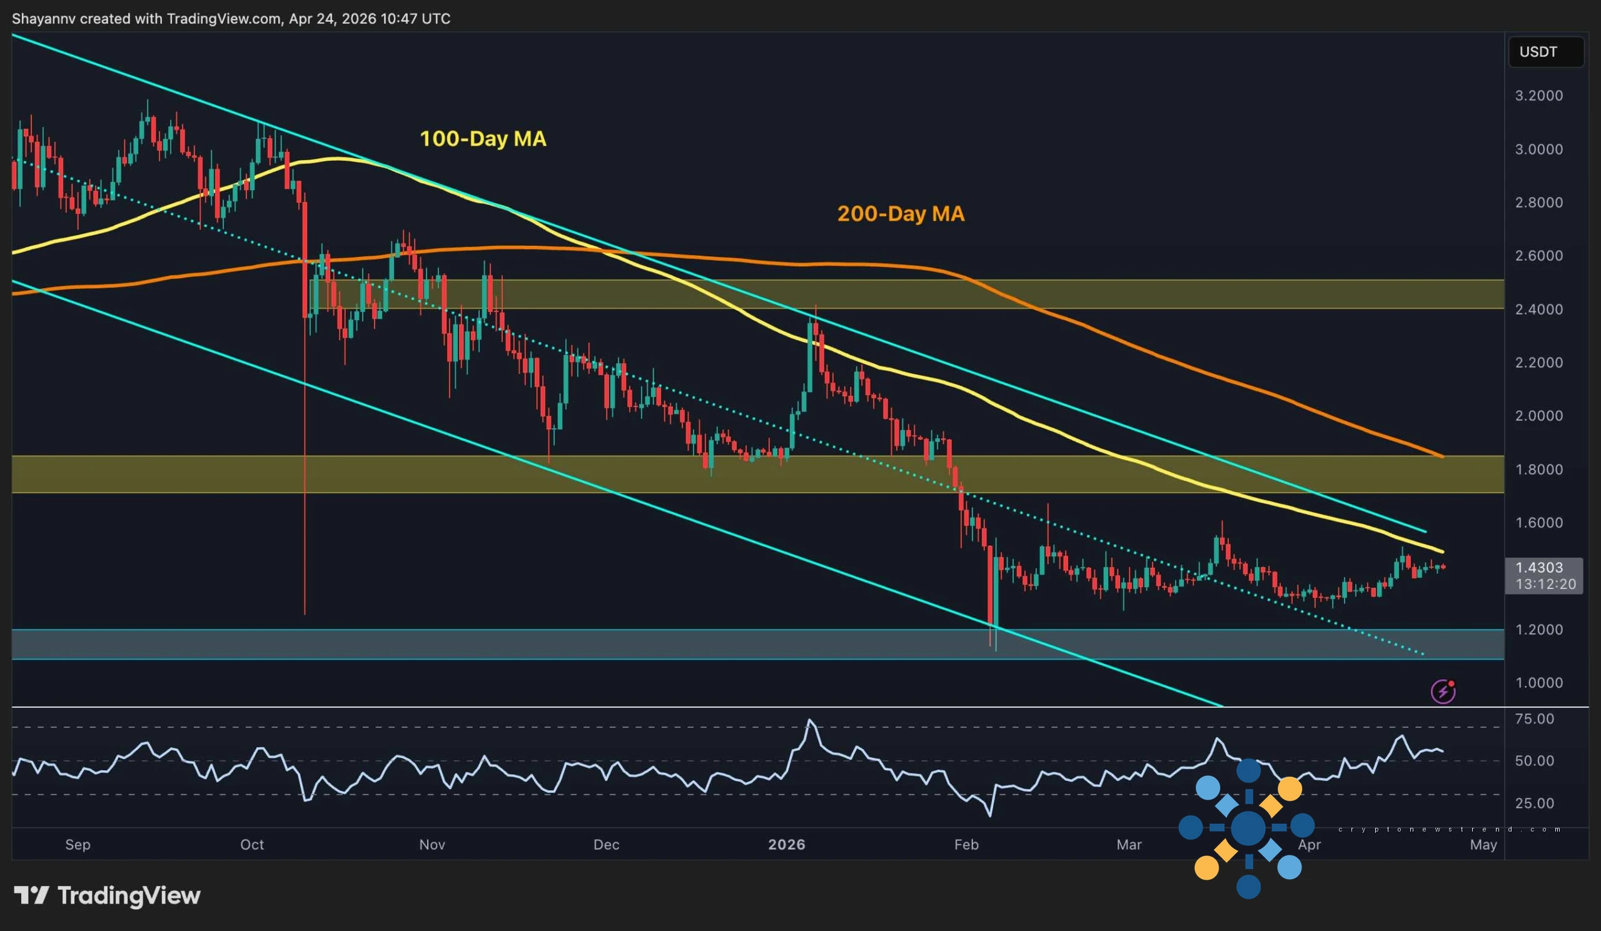The width and height of the screenshot is (1601, 931).
Task: Open the USDT currency selector
Action: (x=1545, y=52)
